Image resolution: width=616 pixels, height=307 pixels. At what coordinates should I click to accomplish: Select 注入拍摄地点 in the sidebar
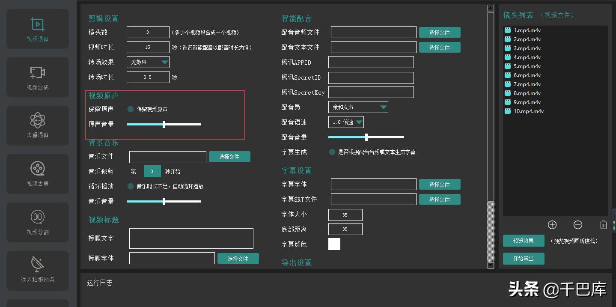click(37, 271)
